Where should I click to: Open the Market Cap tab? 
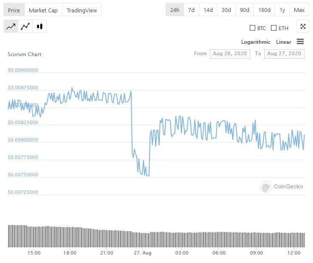tap(43, 10)
